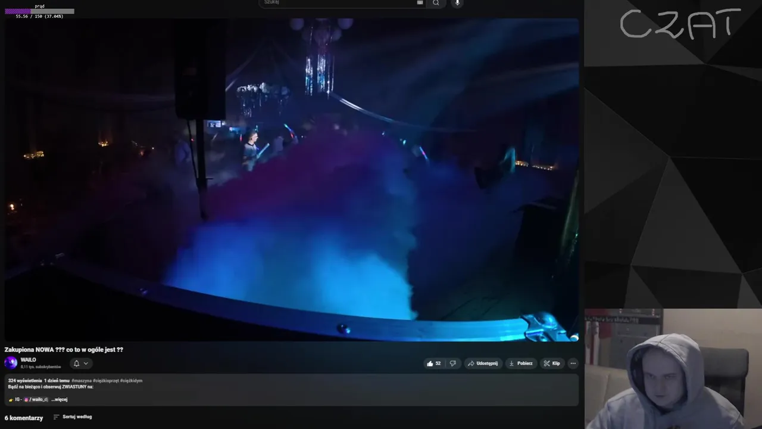
Task: Click the '324 wyświetlenia' view count
Action: click(25, 380)
